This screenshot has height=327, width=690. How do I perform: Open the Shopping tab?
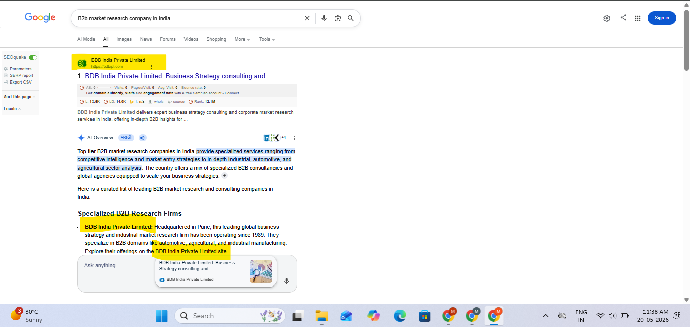[216, 39]
